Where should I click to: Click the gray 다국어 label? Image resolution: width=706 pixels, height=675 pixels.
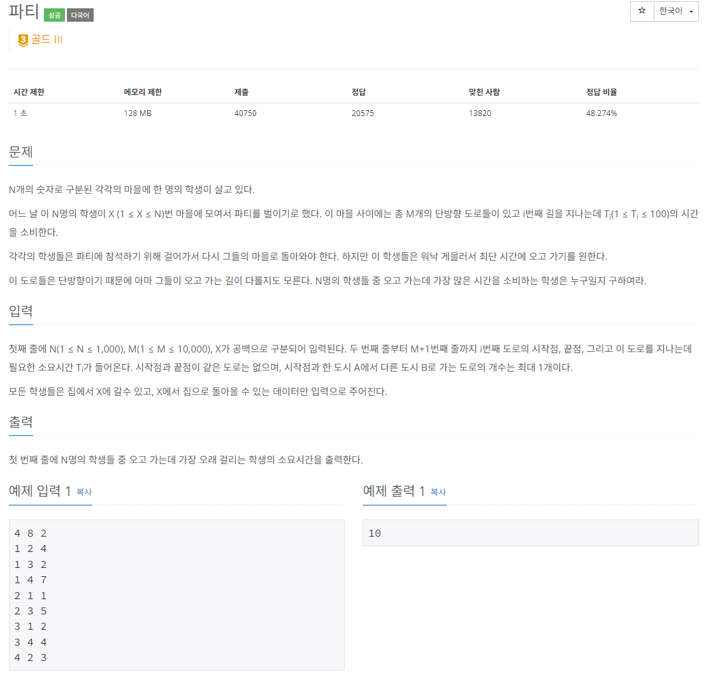point(80,15)
